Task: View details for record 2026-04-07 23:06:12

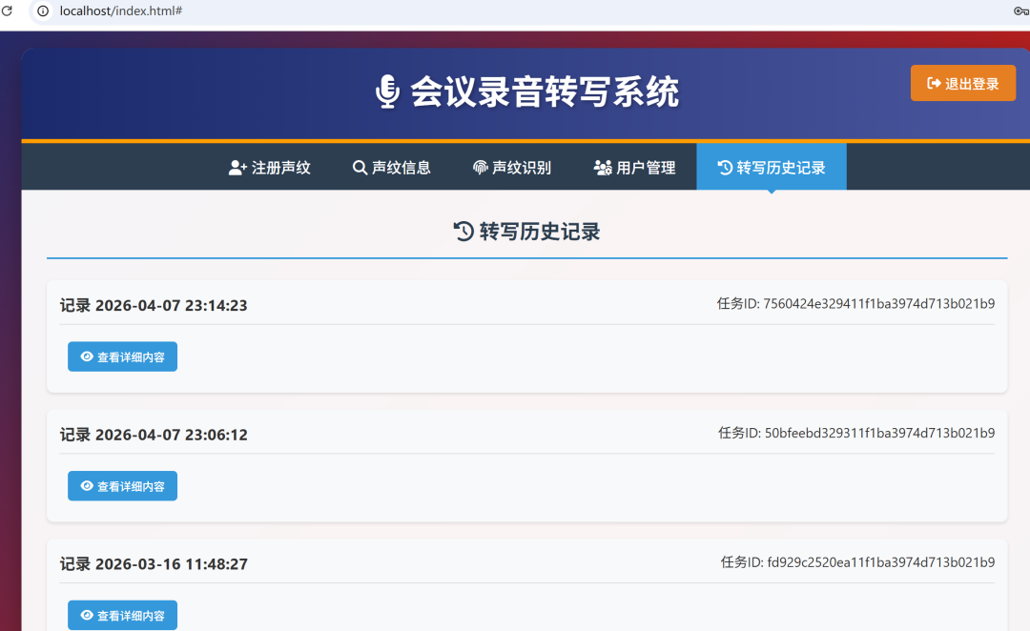Action: pos(122,486)
